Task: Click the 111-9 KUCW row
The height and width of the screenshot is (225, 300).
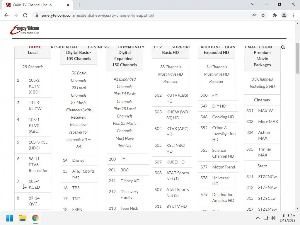Action: [x=33, y=106]
